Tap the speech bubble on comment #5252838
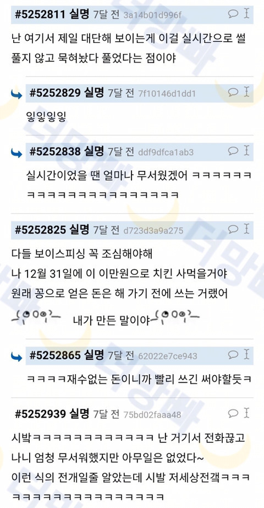Viewport: 264px width, 508px height. 233,150
